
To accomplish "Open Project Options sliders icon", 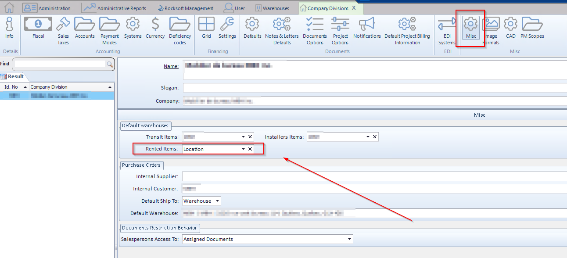I will click(x=340, y=25).
